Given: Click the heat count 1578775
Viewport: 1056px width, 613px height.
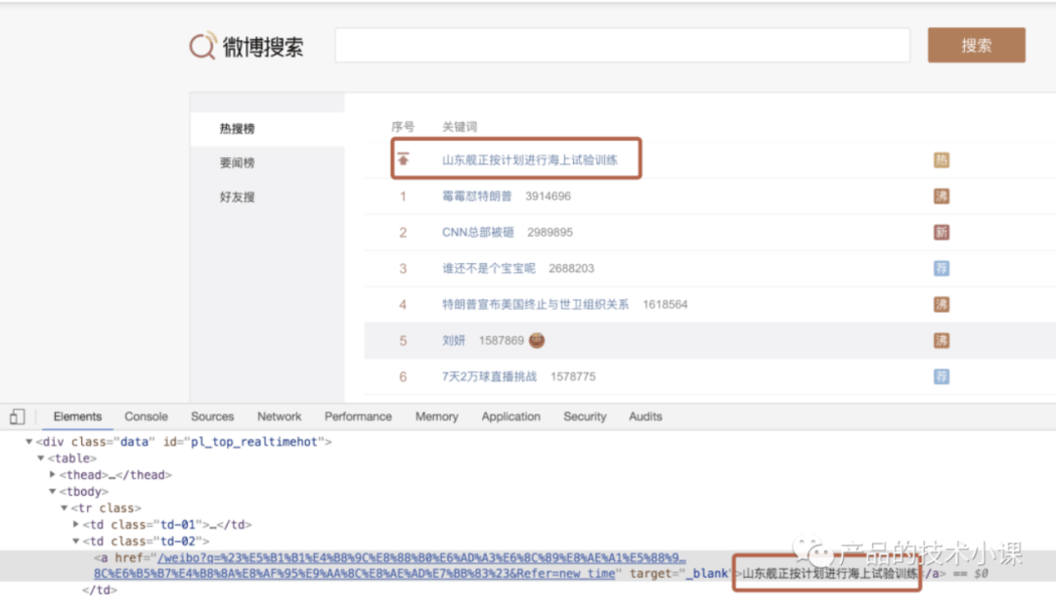Looking at the screenshot, I should point(572,376).
